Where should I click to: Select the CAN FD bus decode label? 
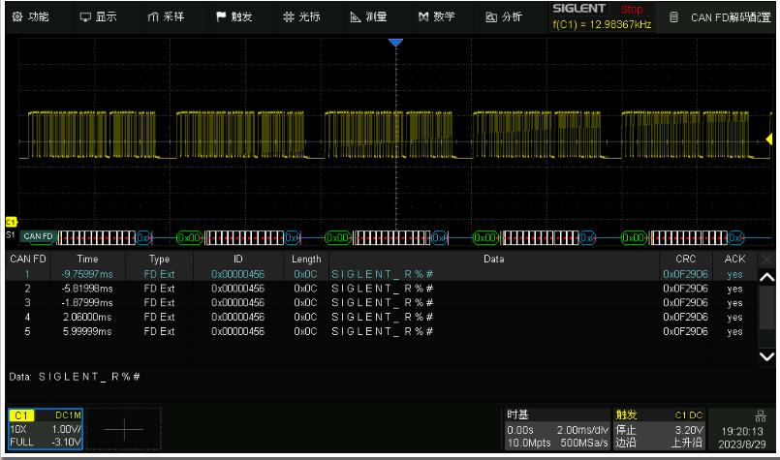[x=38, y=236]
